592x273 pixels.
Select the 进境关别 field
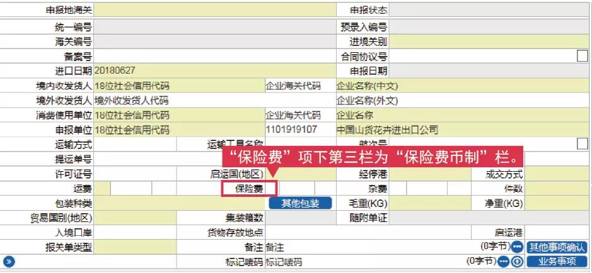coord(489,42)
